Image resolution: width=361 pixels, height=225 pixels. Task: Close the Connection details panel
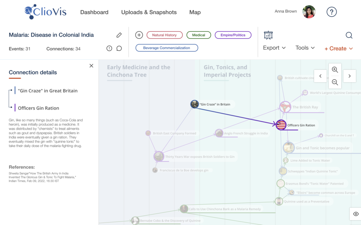91,66
